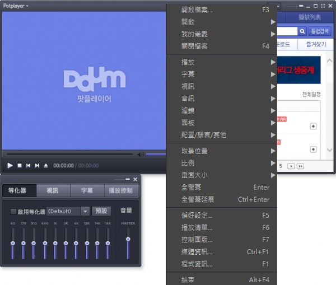The height and width of the screenshot is (285, 336).
Task: Click the sidebar scroll-down arrow
Action: 330,150
